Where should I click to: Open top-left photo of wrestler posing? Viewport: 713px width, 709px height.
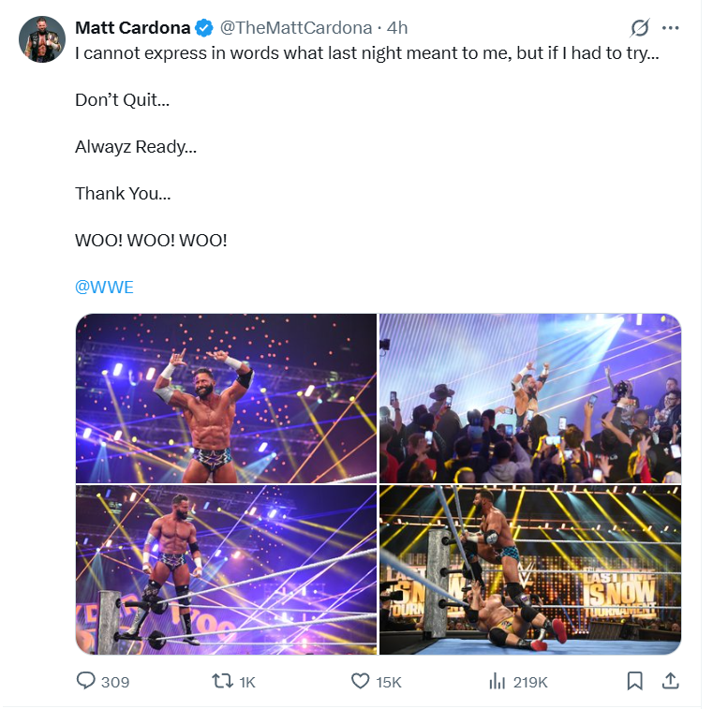coord(226,398)
